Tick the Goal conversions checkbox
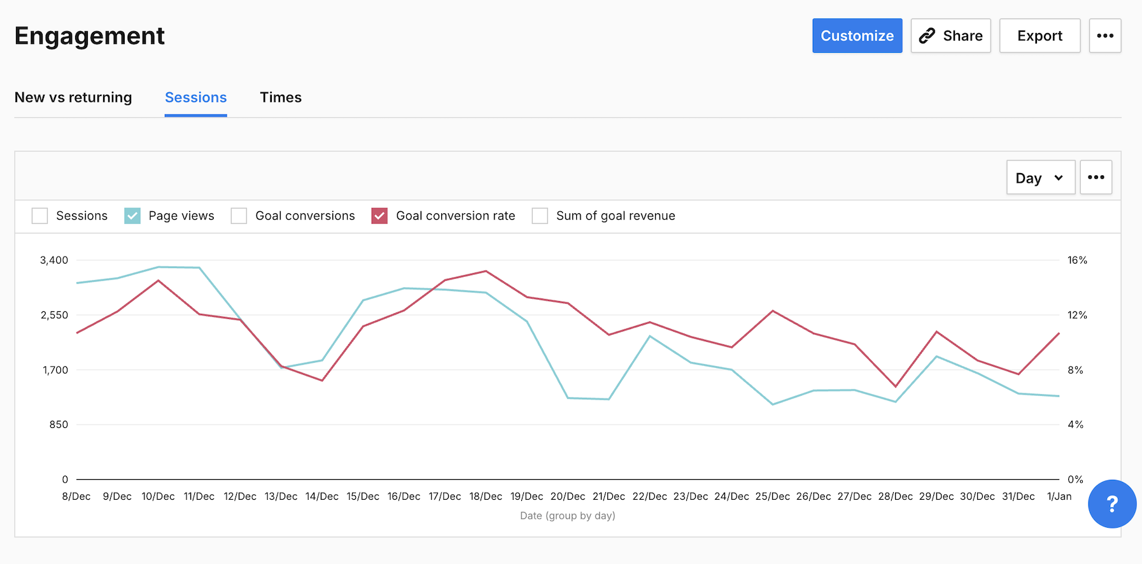 pos(239,216)
